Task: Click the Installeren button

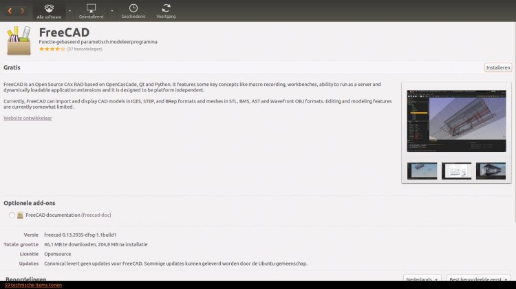Action: pos(498,67)
